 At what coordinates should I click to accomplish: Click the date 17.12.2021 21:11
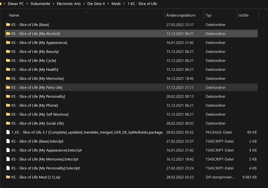(180, 88)
